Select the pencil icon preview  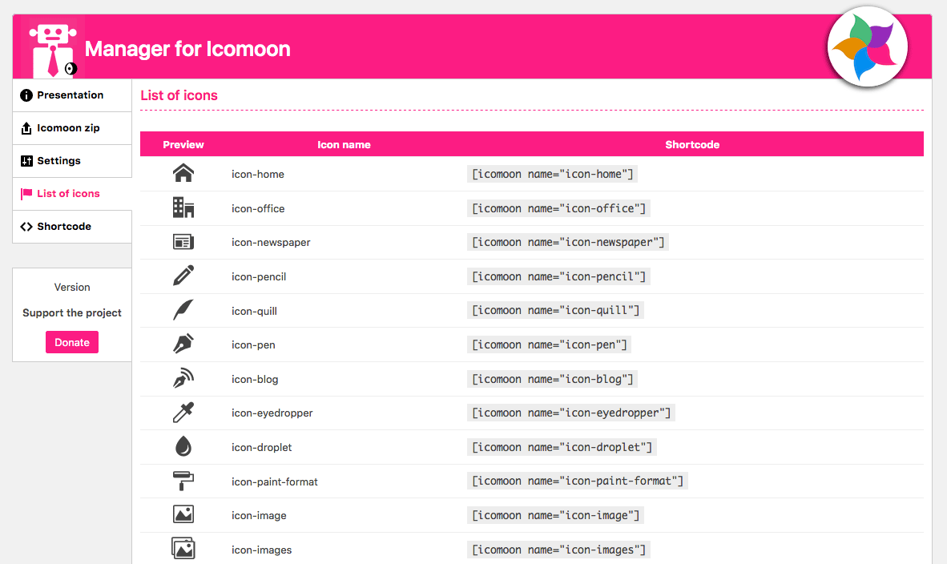(183, 276)
